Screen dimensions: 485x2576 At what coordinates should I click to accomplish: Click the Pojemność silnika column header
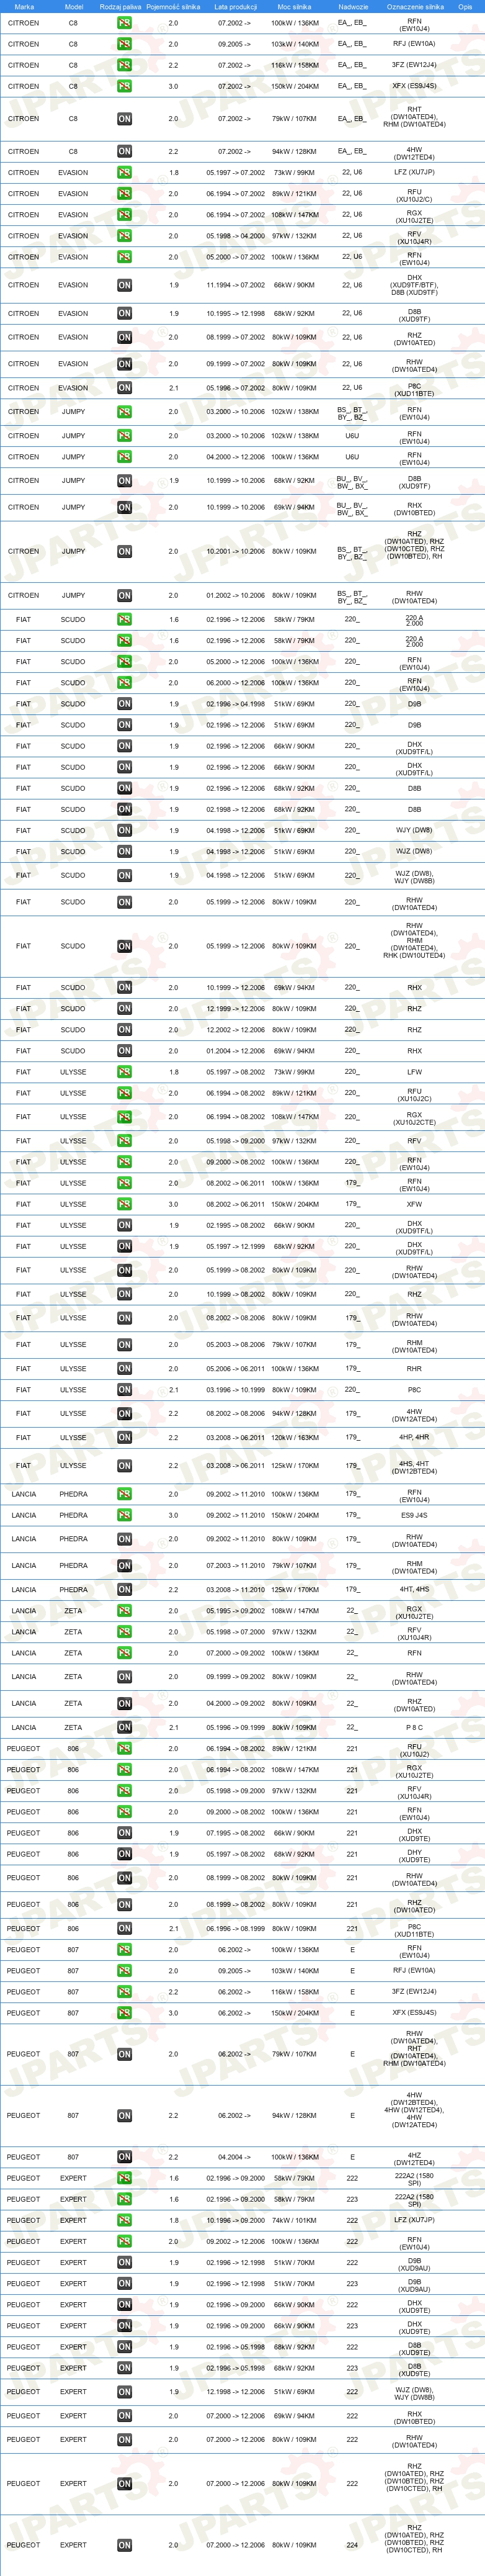click(173, 7)
